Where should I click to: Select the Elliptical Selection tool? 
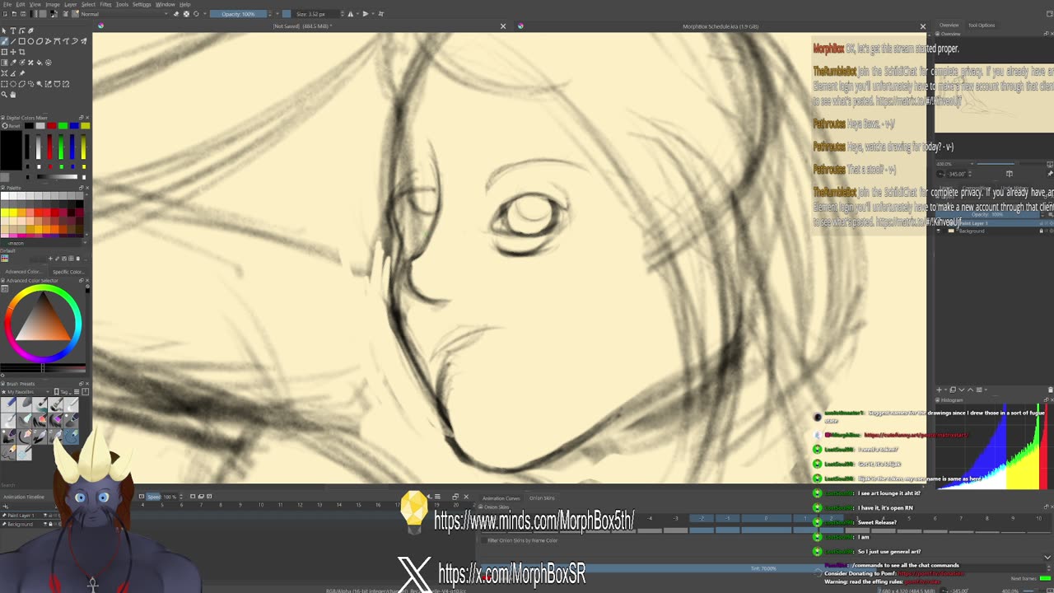click(x=13, y=84)
